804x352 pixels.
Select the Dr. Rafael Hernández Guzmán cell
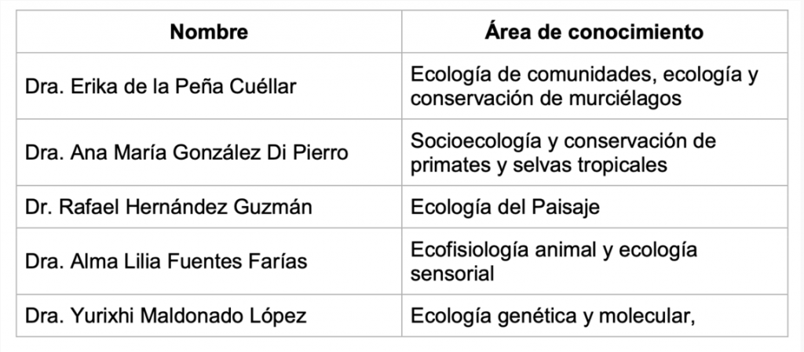click(209, 207)
